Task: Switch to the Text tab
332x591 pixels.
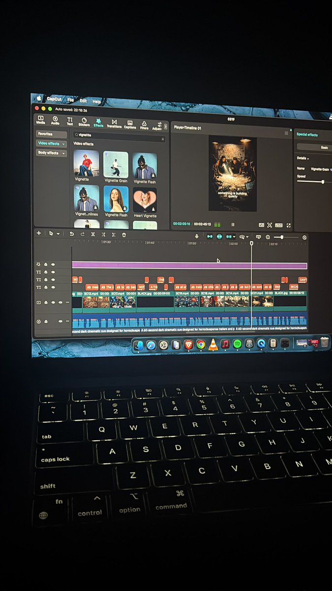Action: coord(70,121)
